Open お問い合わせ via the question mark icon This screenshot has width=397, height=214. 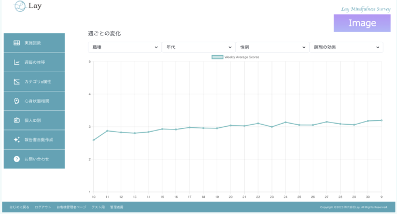click(17, 159)
